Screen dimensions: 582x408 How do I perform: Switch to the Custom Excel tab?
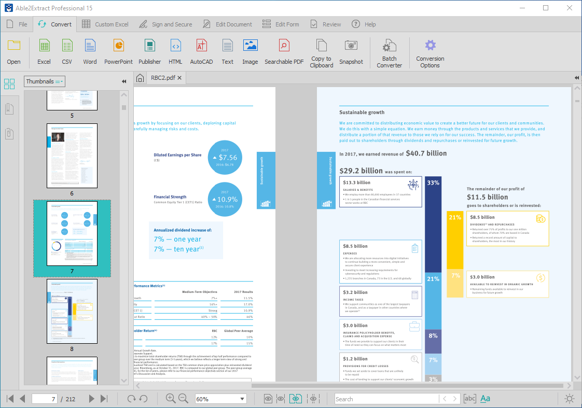tap(105, 24)
